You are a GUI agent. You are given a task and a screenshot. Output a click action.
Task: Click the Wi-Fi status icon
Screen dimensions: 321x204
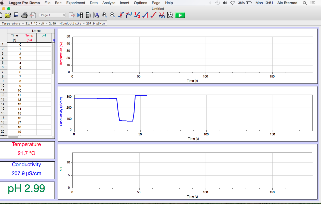point(233,3)
